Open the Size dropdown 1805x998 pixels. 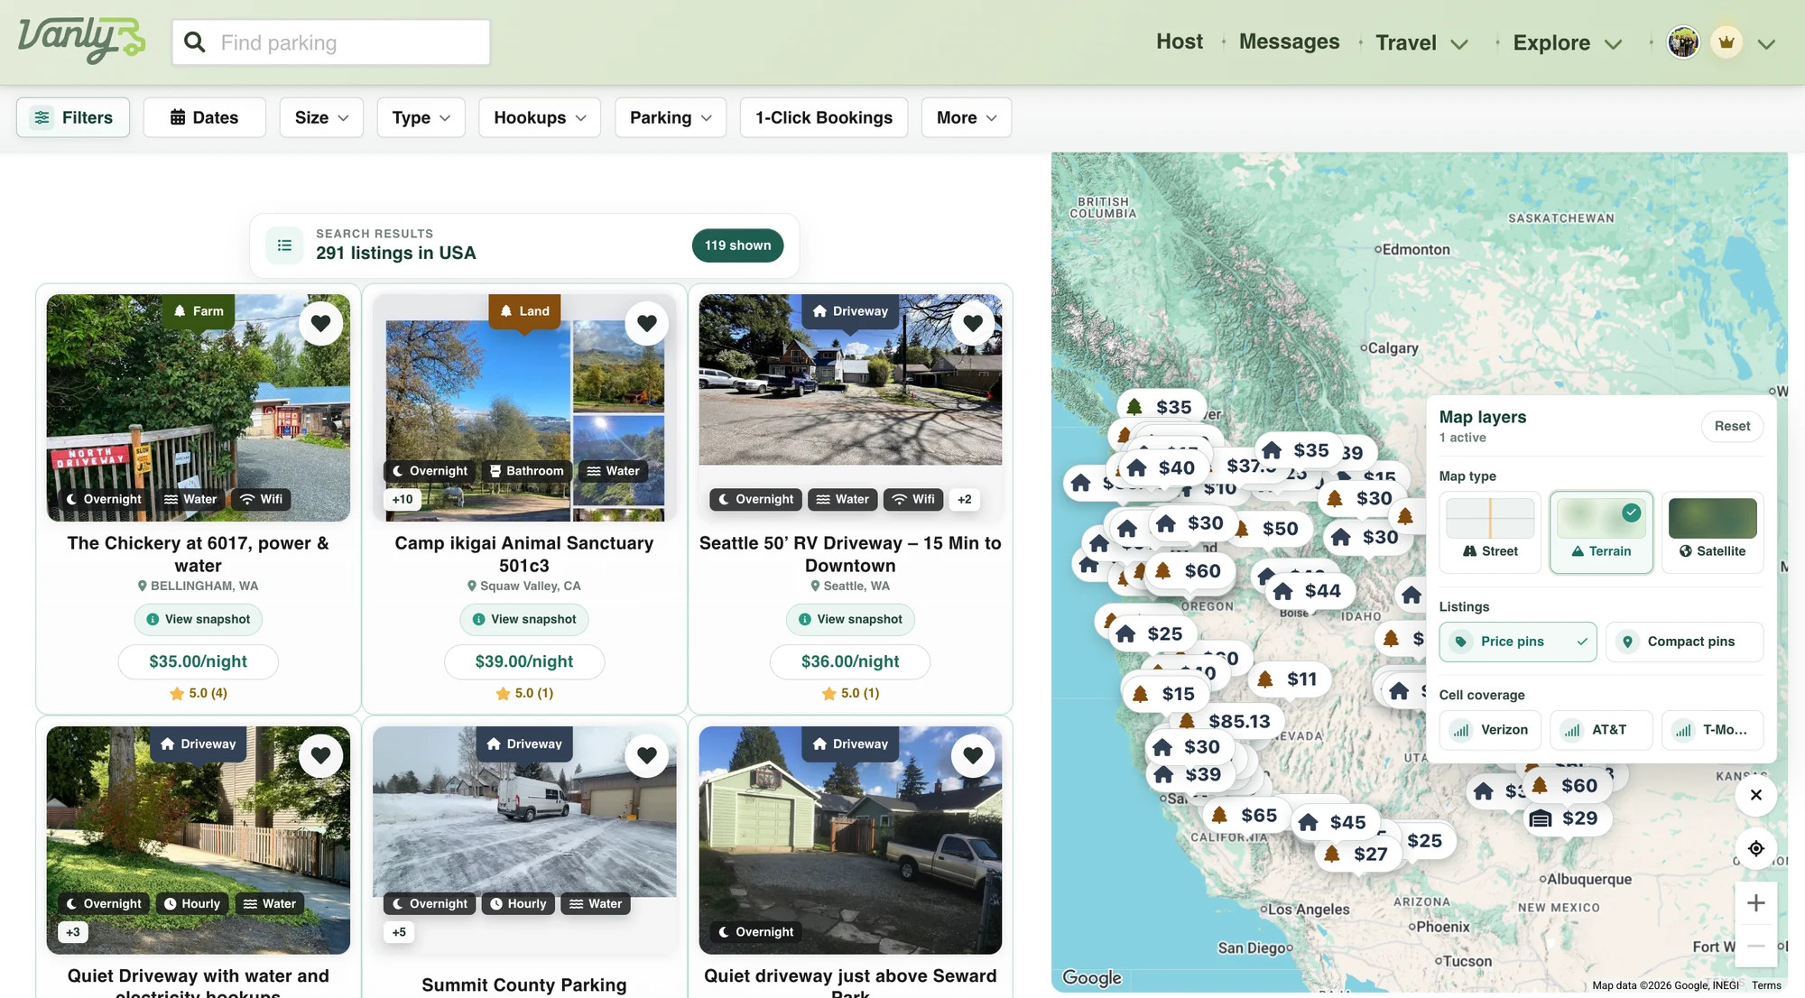pos(321,117)
